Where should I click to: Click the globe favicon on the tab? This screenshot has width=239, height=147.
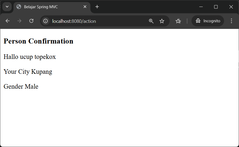pyautogui.click(x=19, y=7)
